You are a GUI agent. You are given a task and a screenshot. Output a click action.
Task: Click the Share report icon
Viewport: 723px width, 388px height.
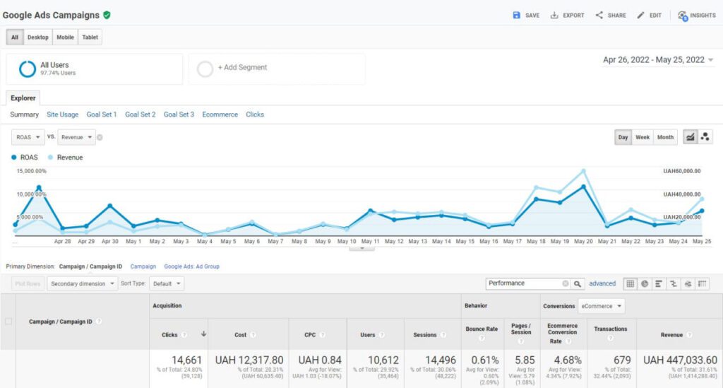(599, 15)
